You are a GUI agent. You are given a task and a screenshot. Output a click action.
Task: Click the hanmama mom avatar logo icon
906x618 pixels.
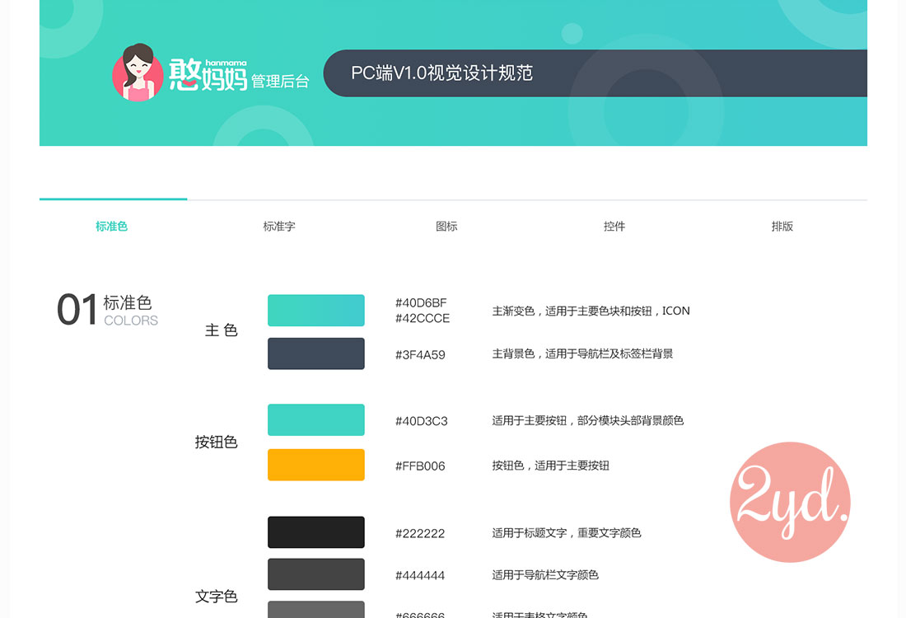[x=138, y=73]
